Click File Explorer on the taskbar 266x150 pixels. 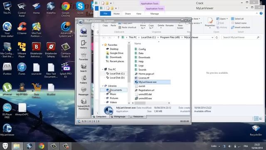coord(17,146)
